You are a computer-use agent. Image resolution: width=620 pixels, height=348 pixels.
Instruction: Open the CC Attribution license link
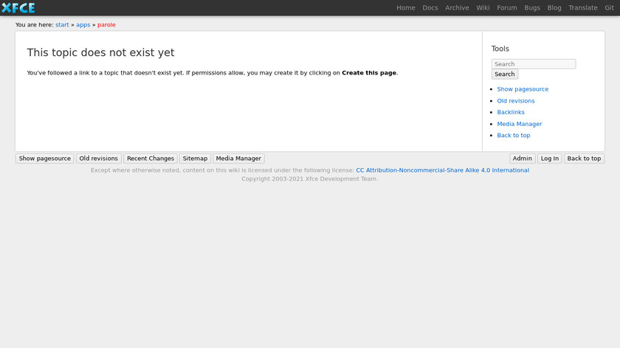coord(442,170)
